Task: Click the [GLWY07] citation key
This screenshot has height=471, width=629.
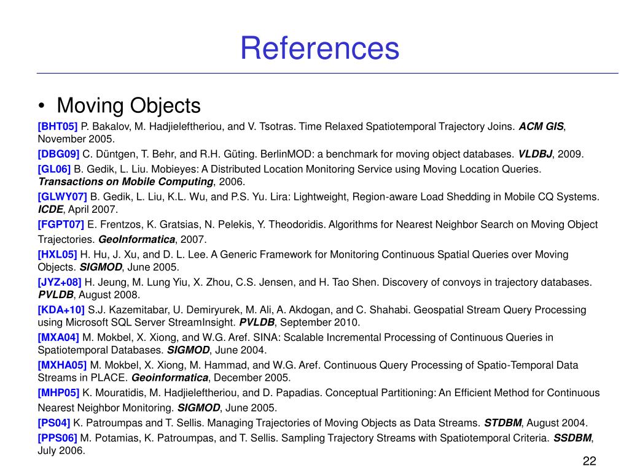Action: (62, 197)
